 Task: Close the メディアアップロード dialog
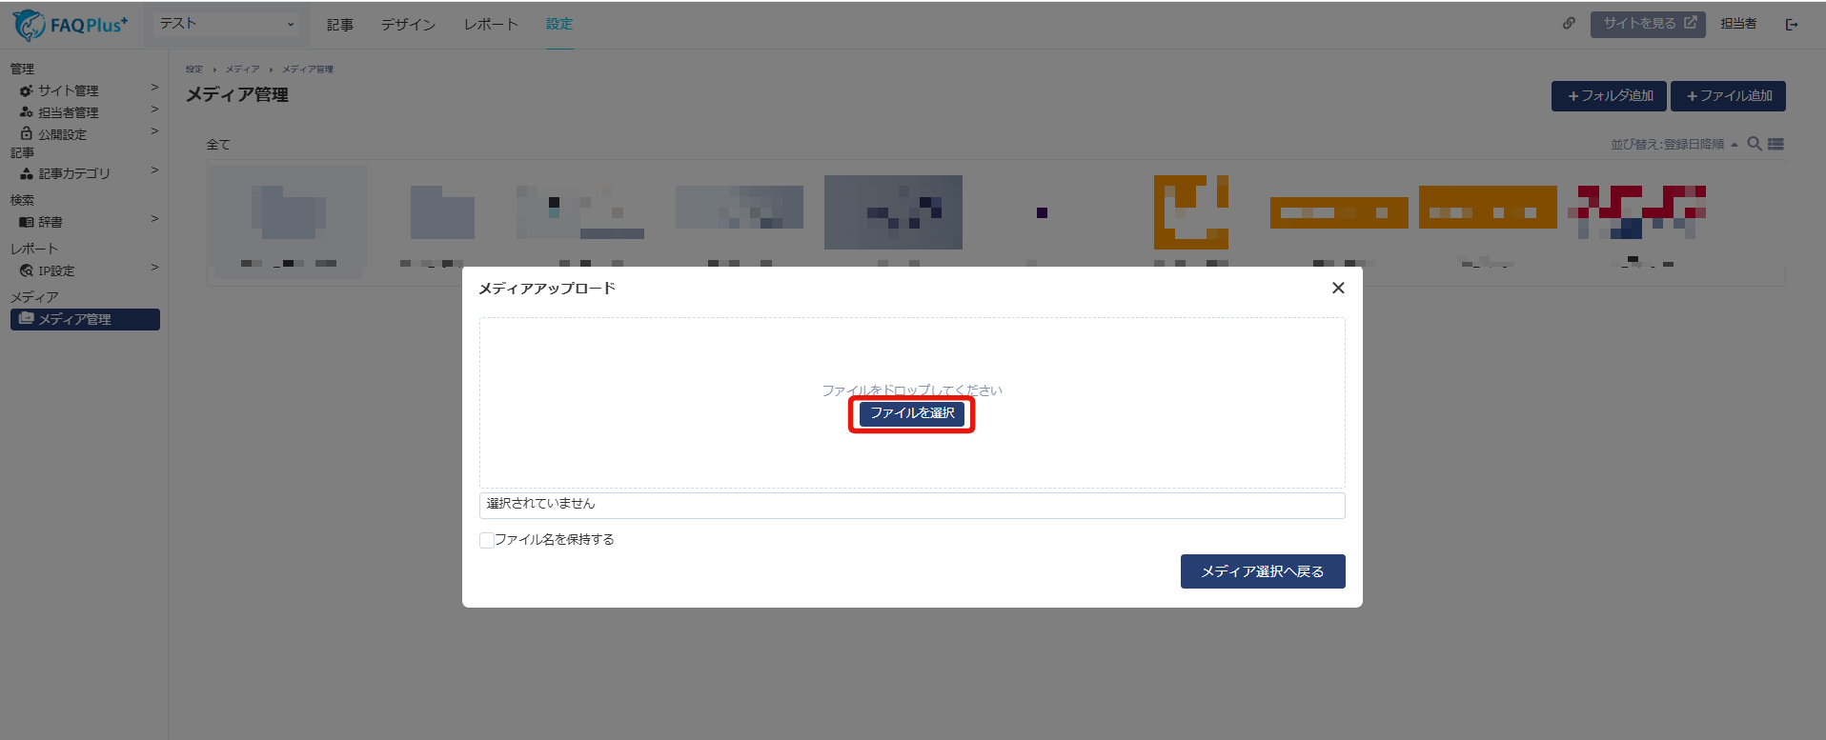pyautogui.click(x=1338, y=288)
